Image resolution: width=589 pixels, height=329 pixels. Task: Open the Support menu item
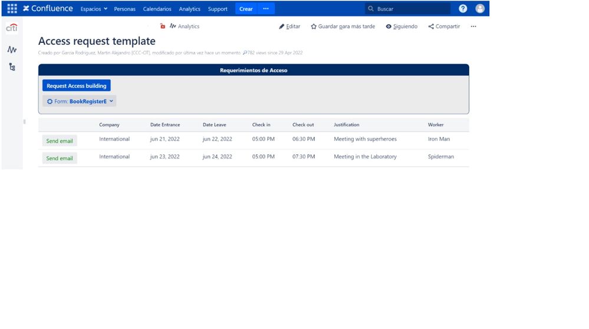pos(218,9)
